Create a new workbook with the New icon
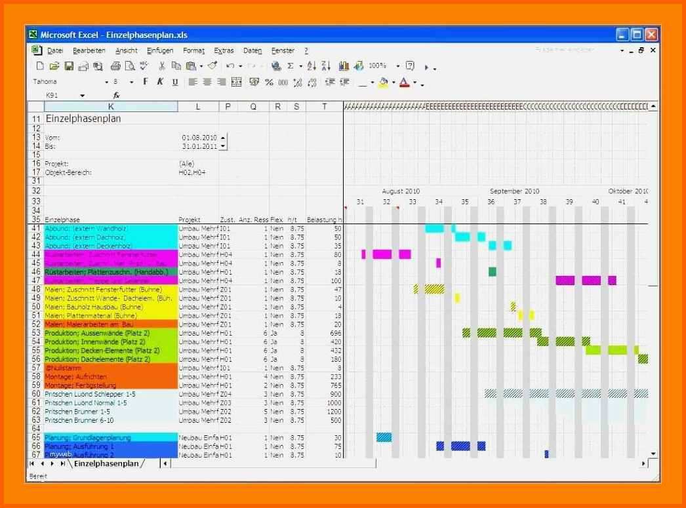The width and height of the screenshot is (686, 508). tap(40, 66)
